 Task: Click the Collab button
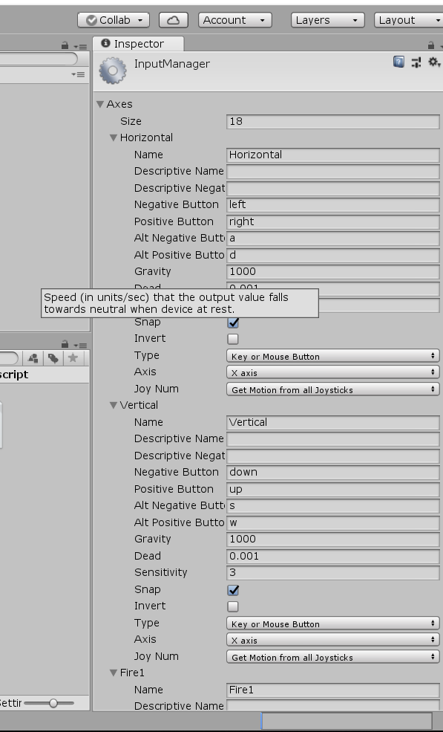coord(114,20)
